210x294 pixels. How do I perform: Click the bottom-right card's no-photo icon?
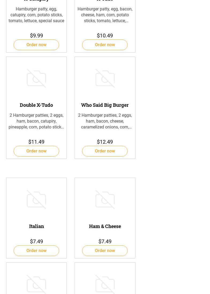tap(105, 284)
